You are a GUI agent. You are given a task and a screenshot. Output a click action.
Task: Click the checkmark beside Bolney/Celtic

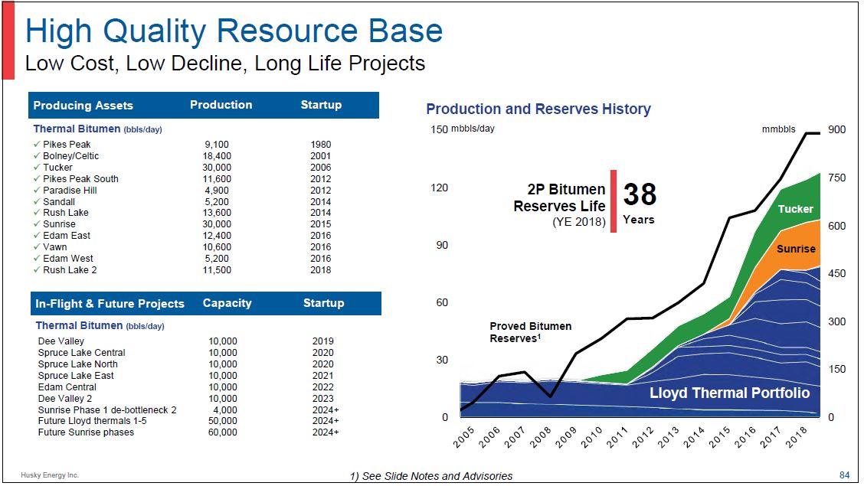pos(37,156)
